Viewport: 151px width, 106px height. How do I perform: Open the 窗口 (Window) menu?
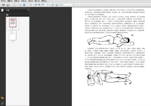pos(37,1)
